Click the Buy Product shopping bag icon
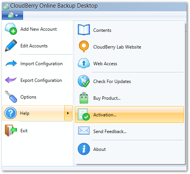 click(x=84, y=98)
